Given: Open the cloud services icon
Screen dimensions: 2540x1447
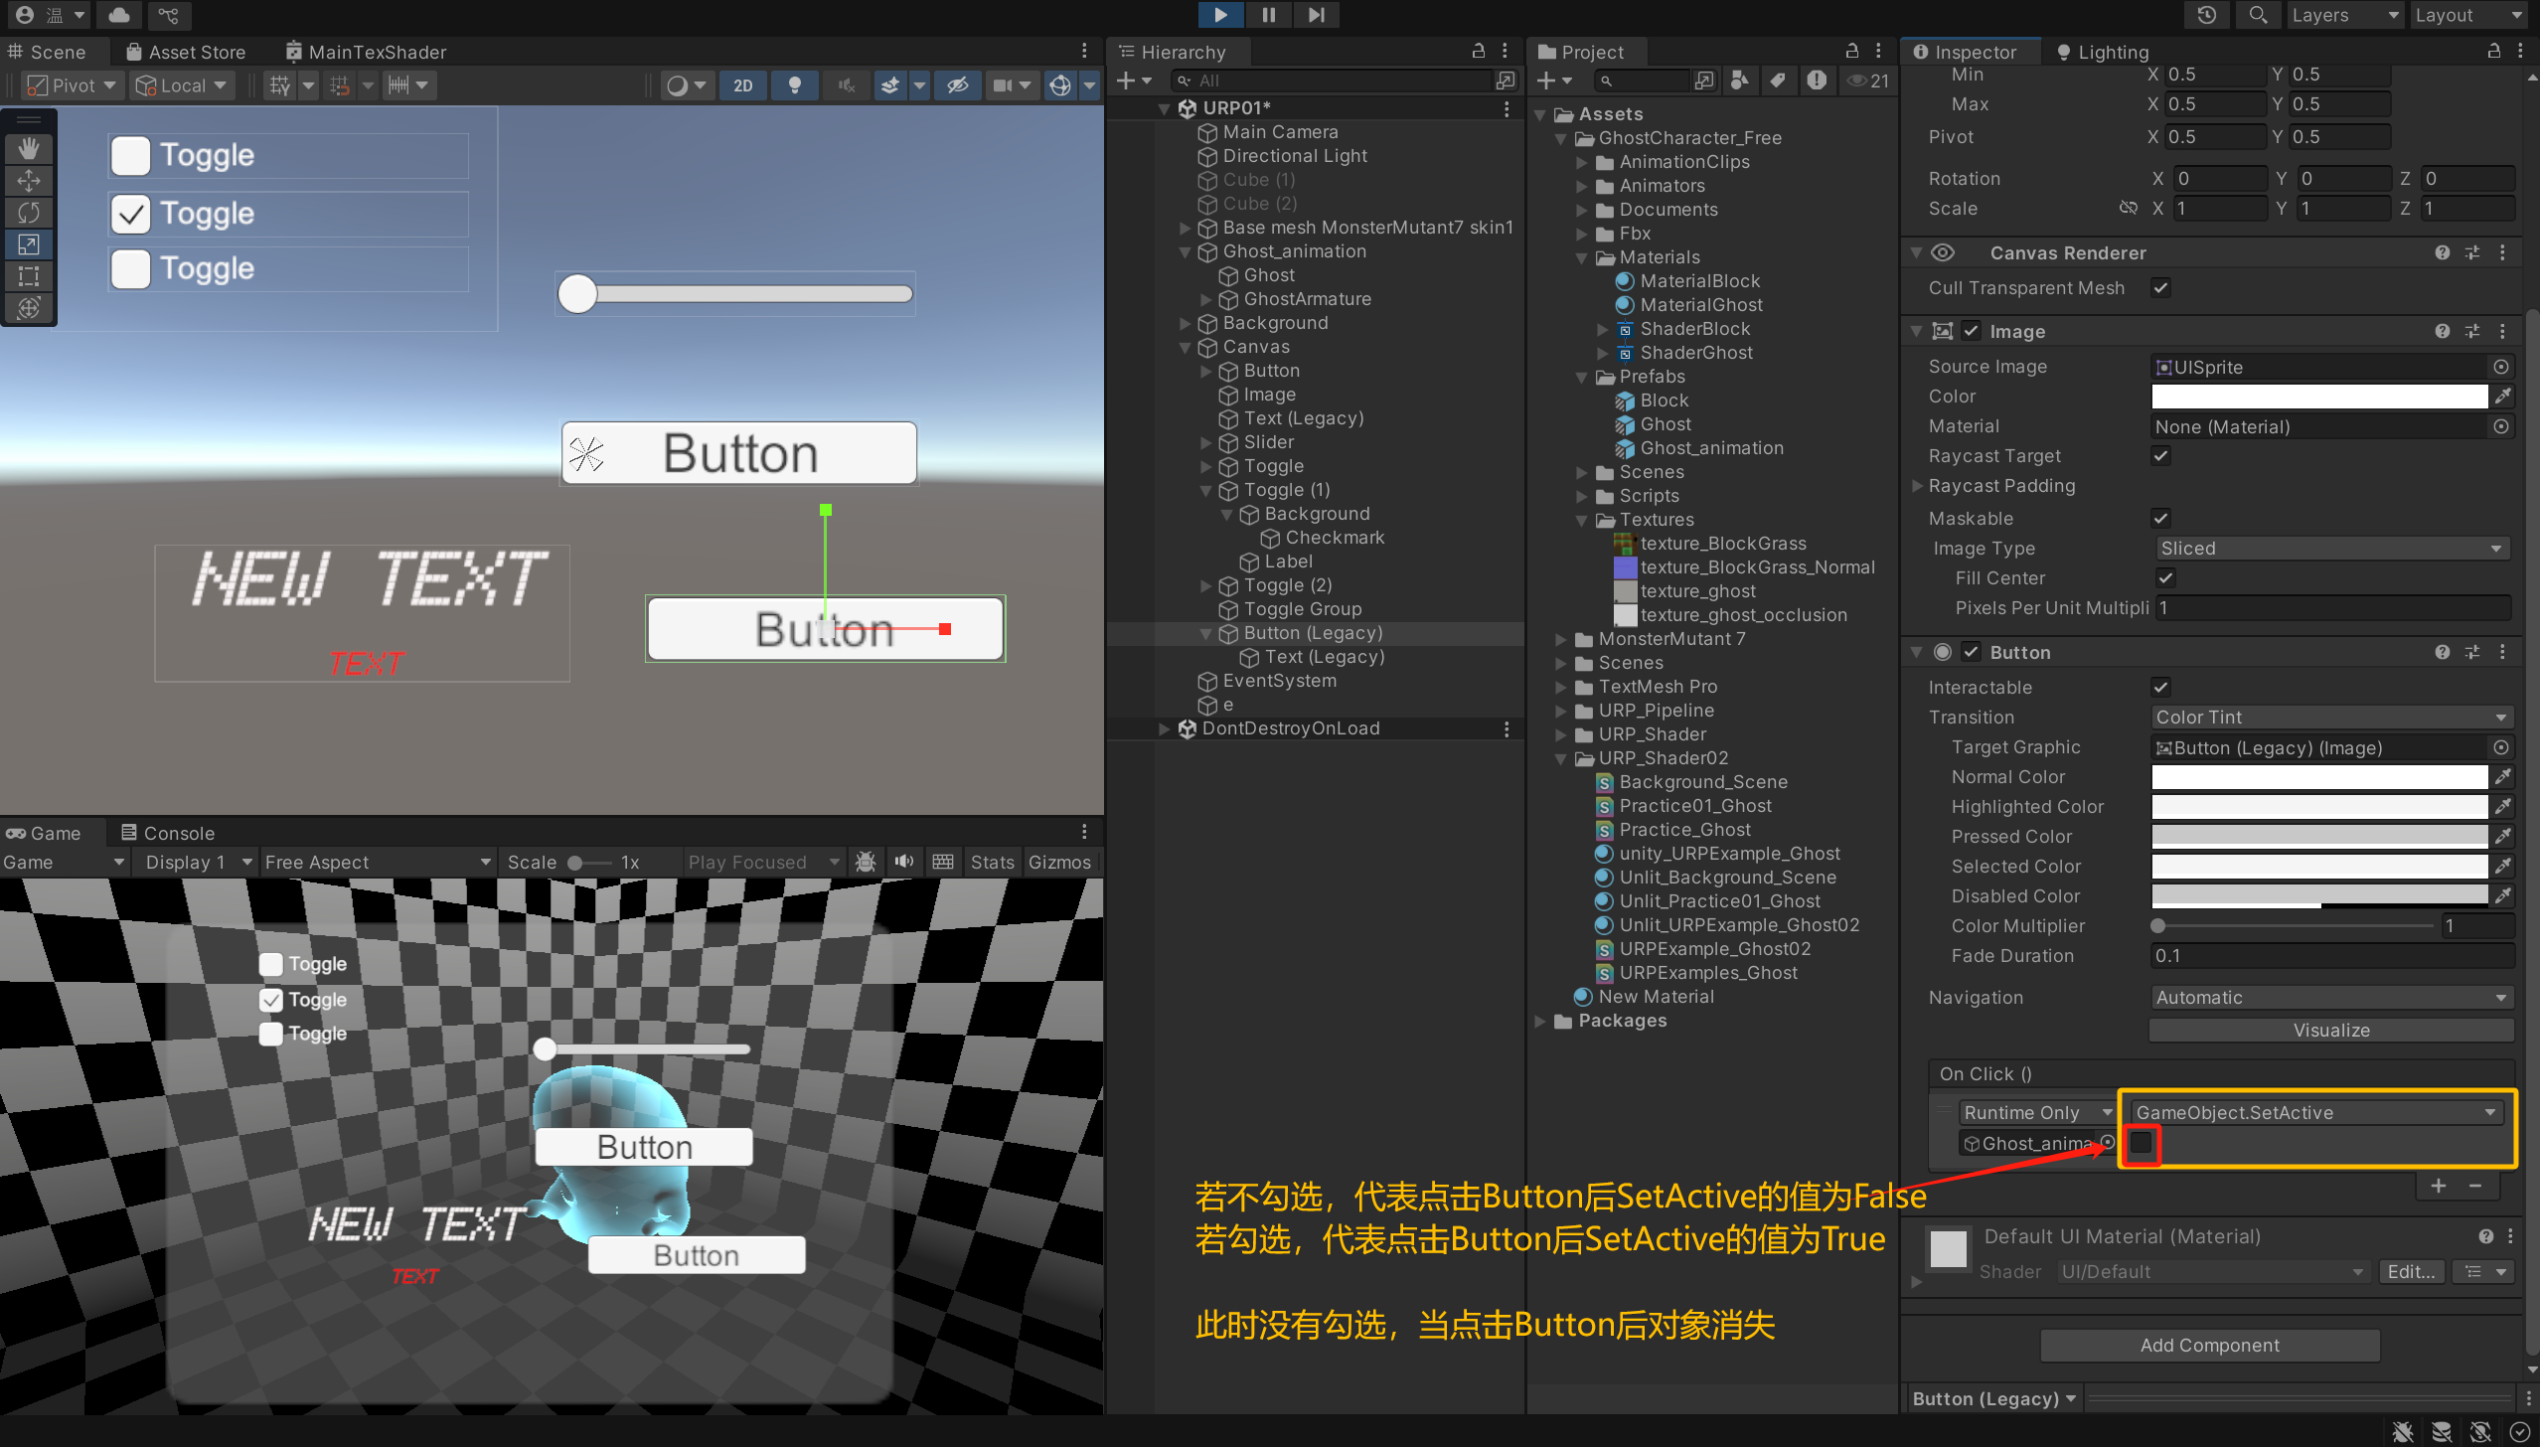Looking at the screenshot, I should coord(119,15).
